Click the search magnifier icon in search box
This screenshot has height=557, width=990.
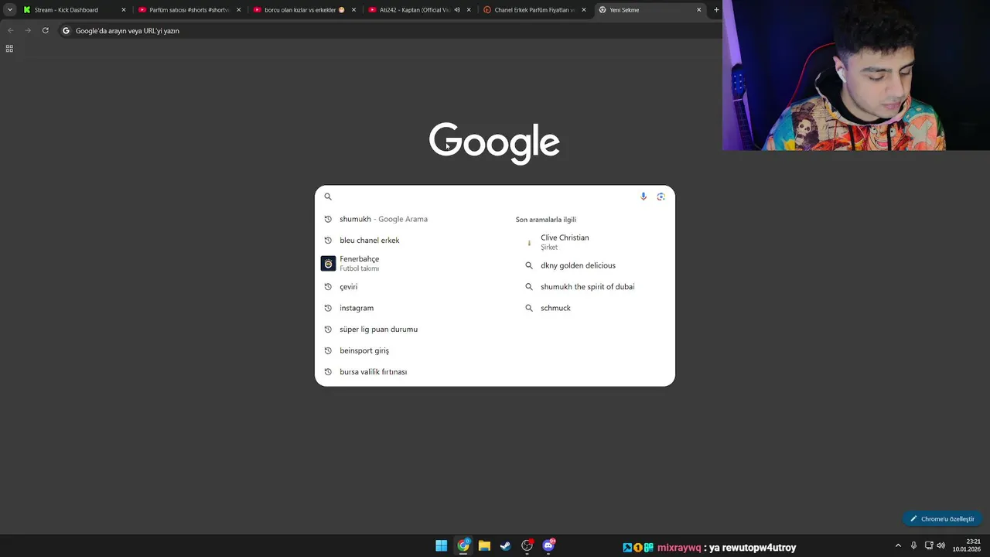328,196
